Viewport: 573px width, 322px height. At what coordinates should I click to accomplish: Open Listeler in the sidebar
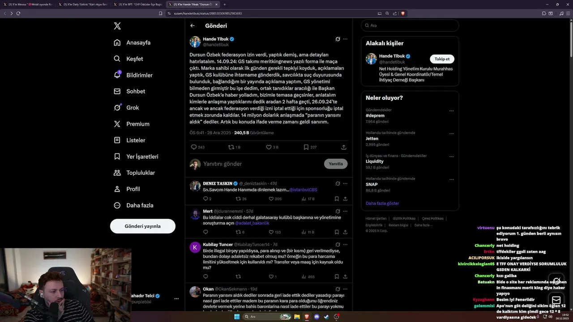click(x=129, y=140)
